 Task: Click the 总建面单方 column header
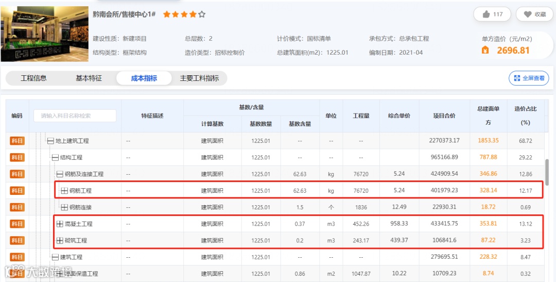[x=488, y=116]
